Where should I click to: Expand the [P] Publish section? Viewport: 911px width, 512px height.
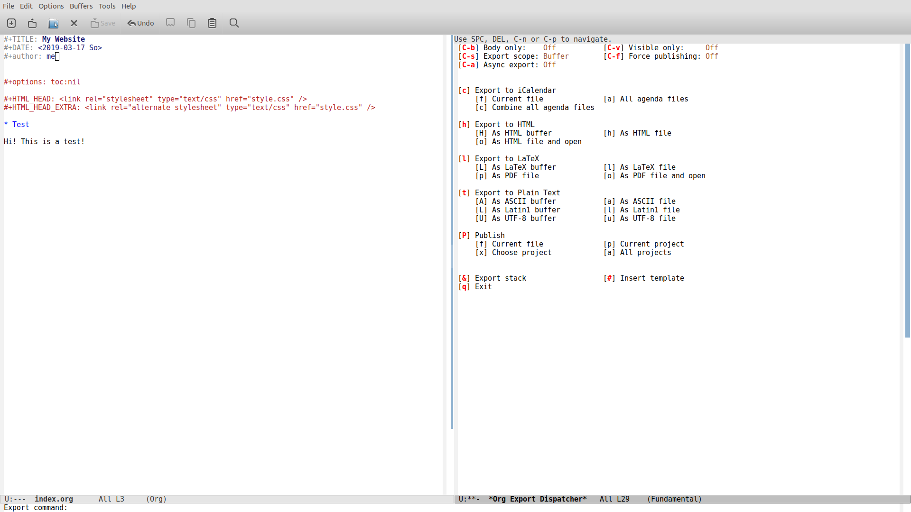click(489, 236)
